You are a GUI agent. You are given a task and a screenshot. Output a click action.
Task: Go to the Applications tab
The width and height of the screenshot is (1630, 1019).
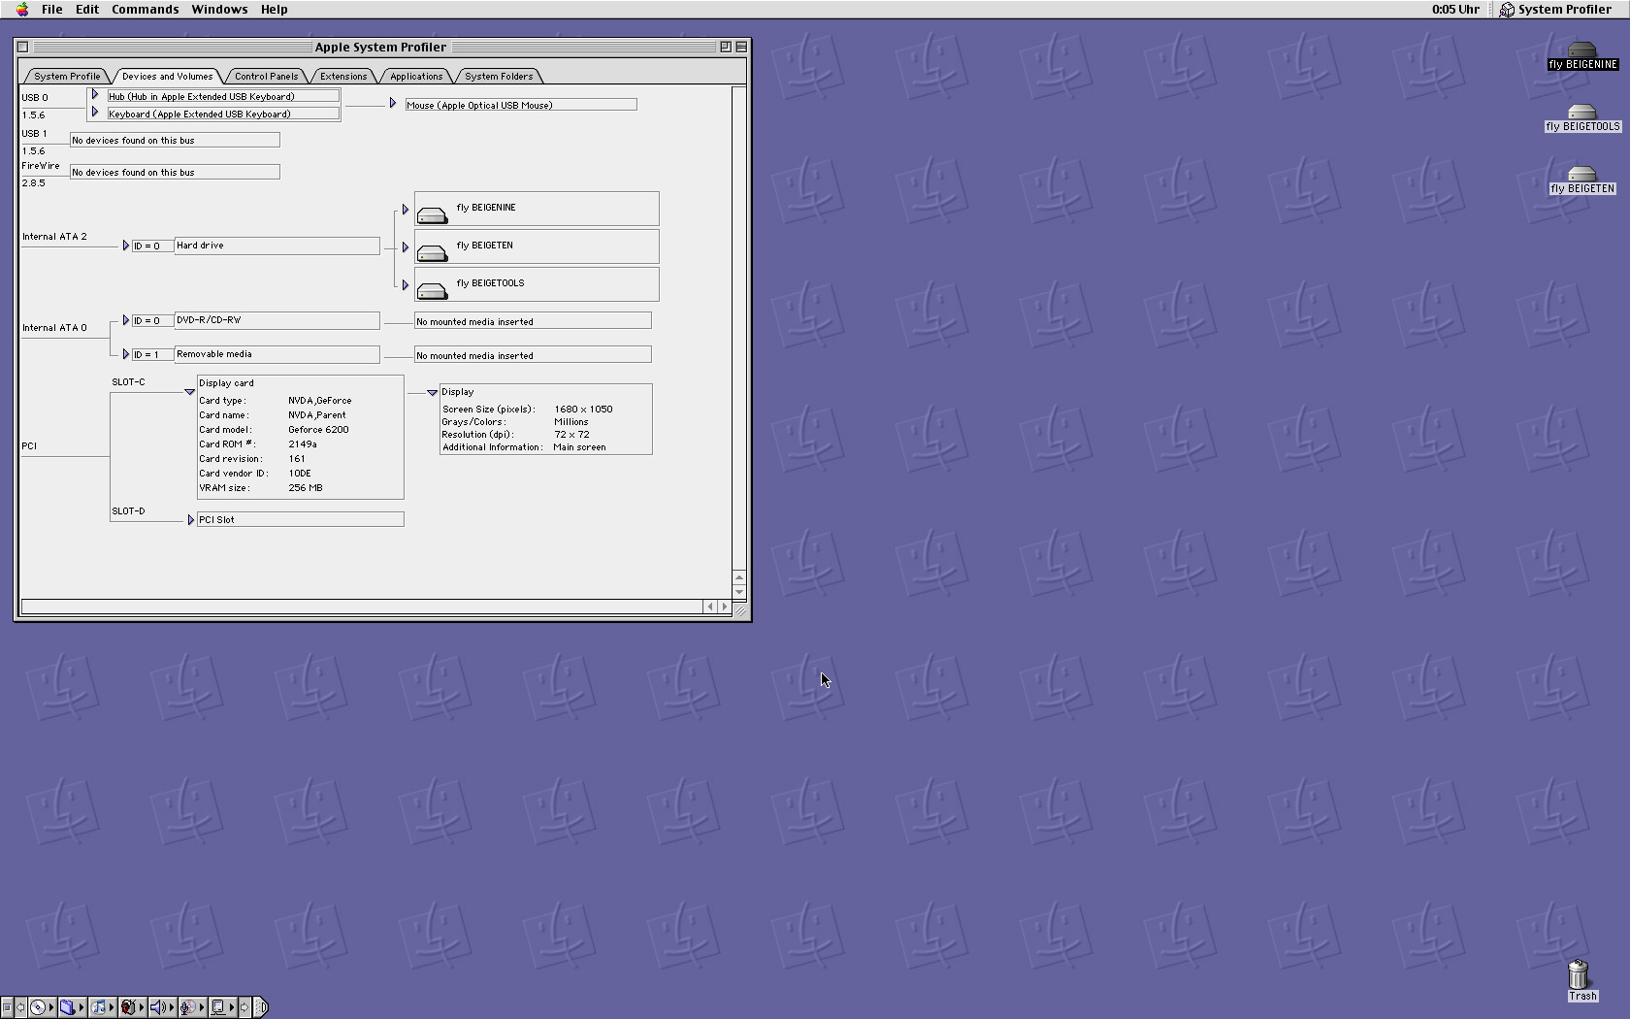pos(416,76)
